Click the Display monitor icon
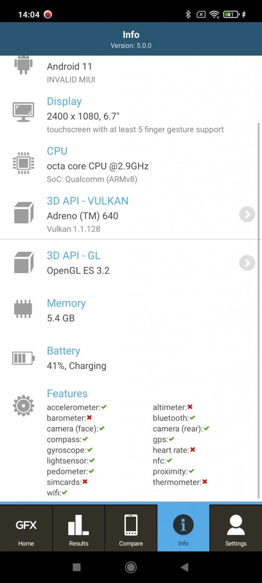Screen dimensions: 262x583 23,111
